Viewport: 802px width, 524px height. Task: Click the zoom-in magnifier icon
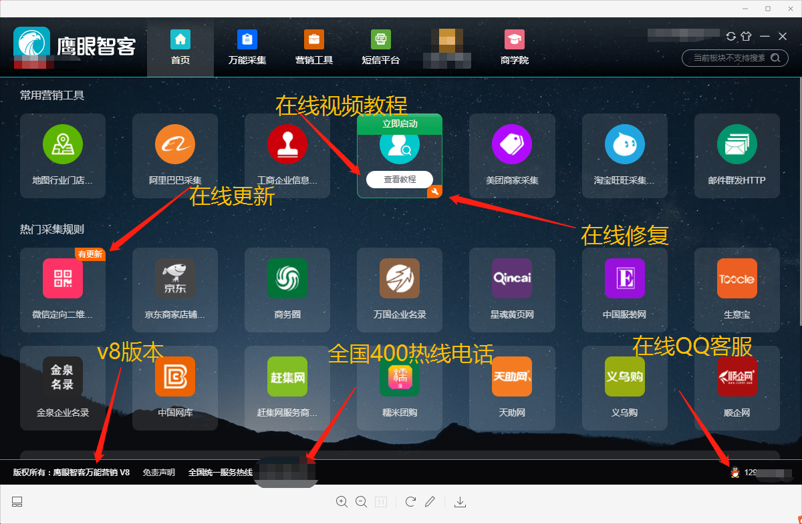coord(342,501)
